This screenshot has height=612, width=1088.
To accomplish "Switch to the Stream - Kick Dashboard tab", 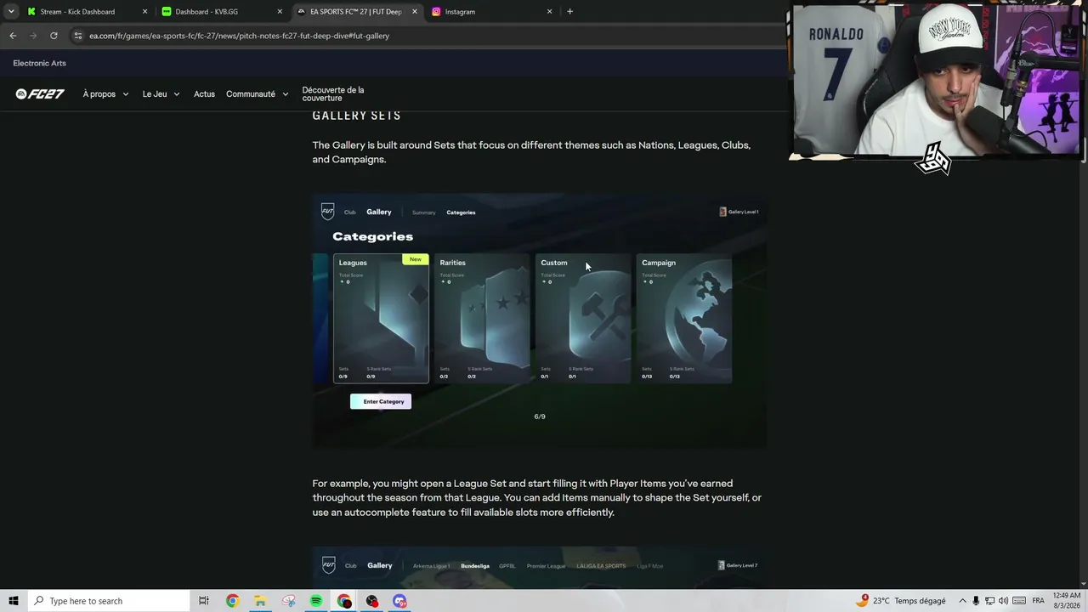I will coord(86,12).
